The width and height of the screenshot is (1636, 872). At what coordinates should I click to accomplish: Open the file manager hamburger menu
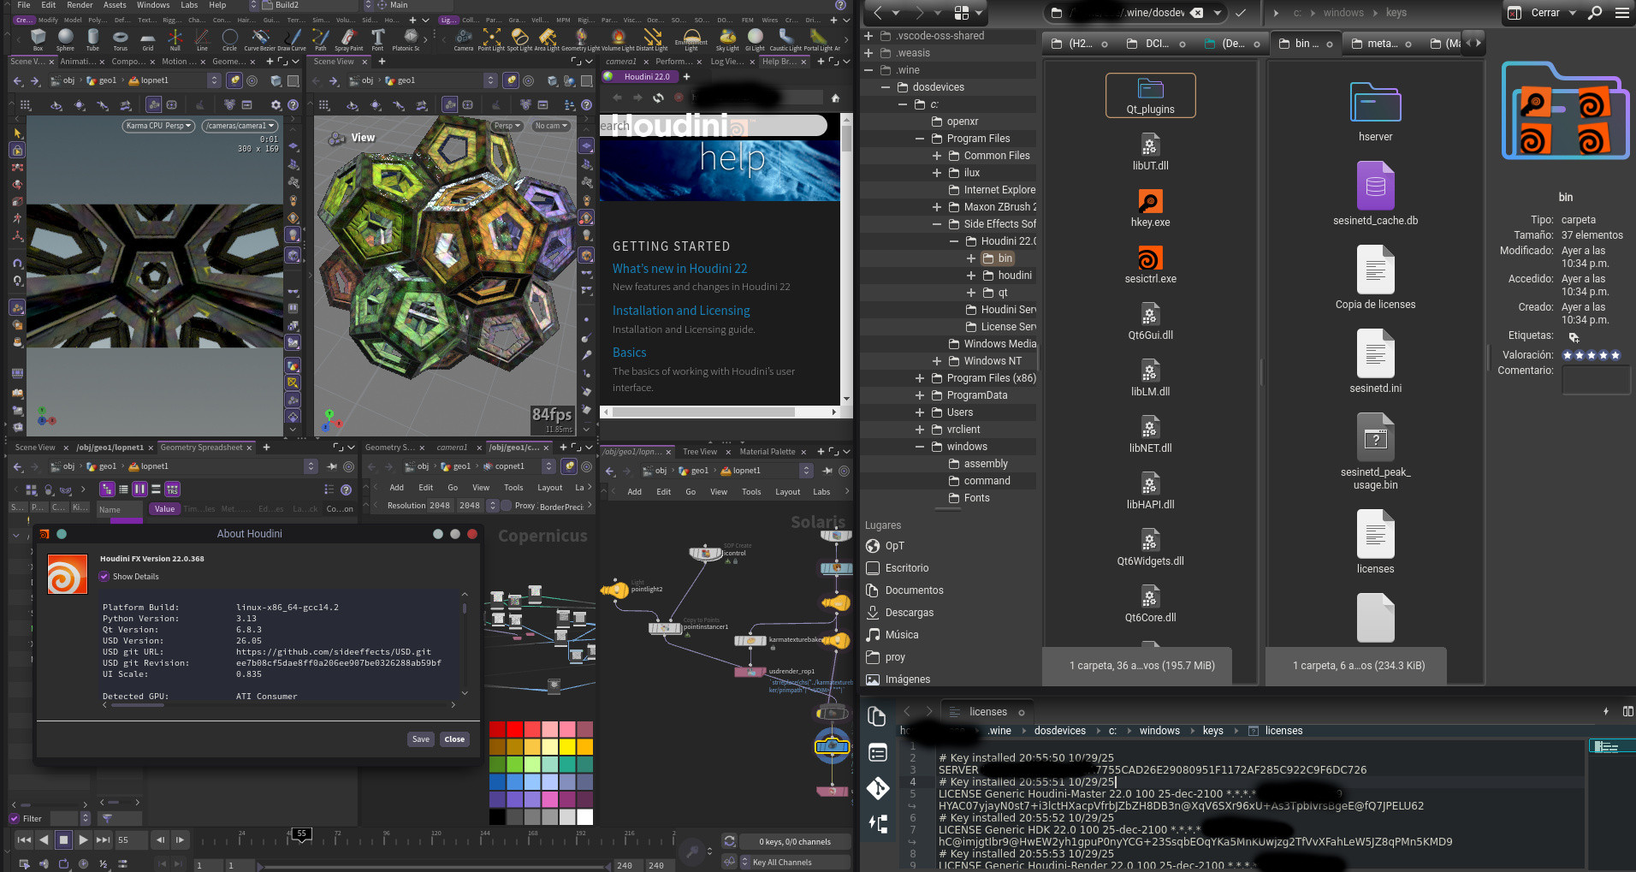pos(1621,13)
